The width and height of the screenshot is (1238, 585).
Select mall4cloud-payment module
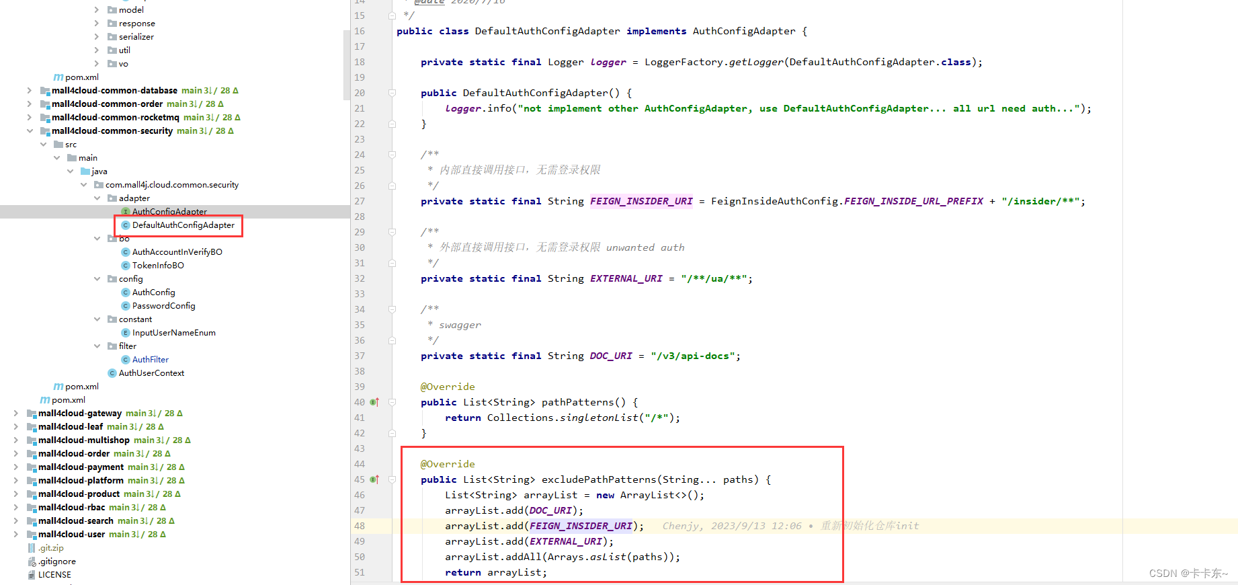point(81,467)
